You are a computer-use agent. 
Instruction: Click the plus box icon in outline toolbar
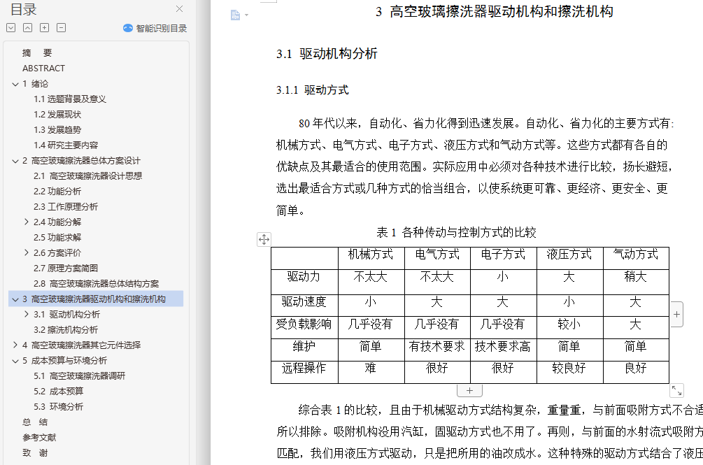click(x=44, y=28)
